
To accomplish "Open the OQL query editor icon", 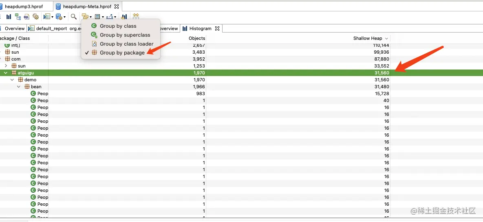I will pyautogui.click(x=27, y=17).
